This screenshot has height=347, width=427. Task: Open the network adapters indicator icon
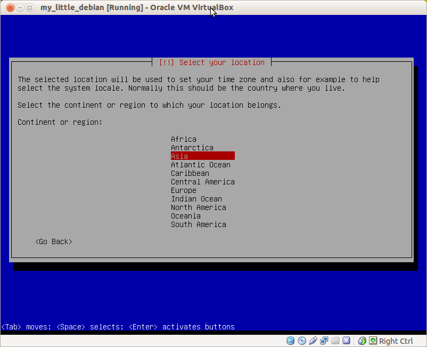pyautogui.click(x=324, y=341)
